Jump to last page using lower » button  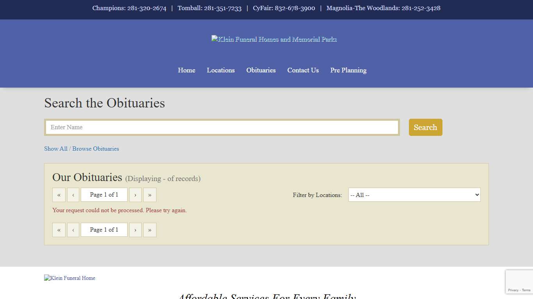click(150, 230)
